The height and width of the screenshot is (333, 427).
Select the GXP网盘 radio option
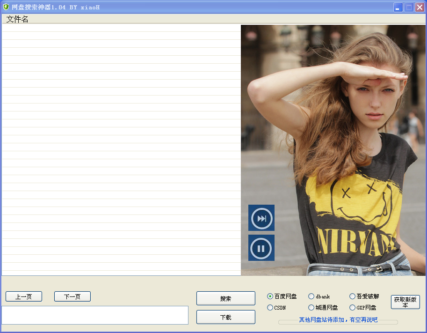pos(353,308)
